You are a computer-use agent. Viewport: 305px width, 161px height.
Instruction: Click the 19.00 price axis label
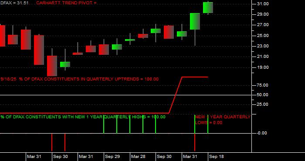263,67
